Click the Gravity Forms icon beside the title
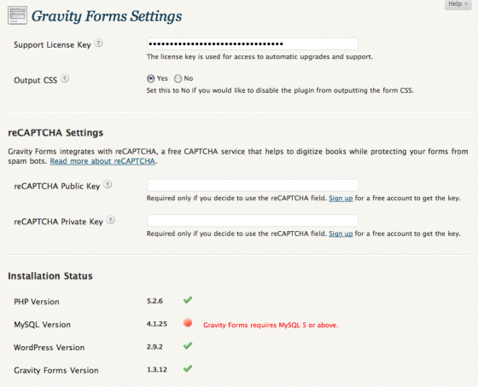This screenshot has width=478, height=387. coord(17,15)
